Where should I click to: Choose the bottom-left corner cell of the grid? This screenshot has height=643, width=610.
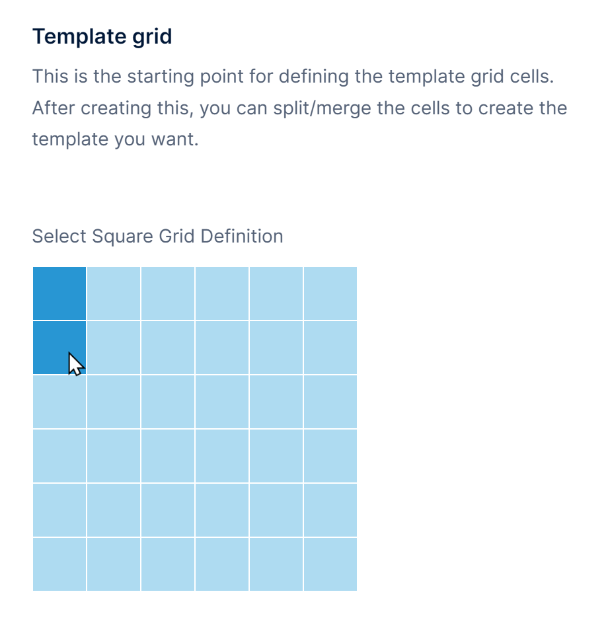click(59, 563)
